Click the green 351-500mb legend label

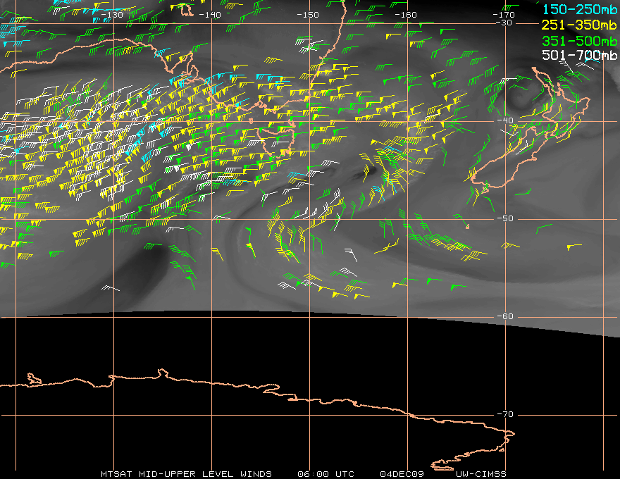point(579,41)
